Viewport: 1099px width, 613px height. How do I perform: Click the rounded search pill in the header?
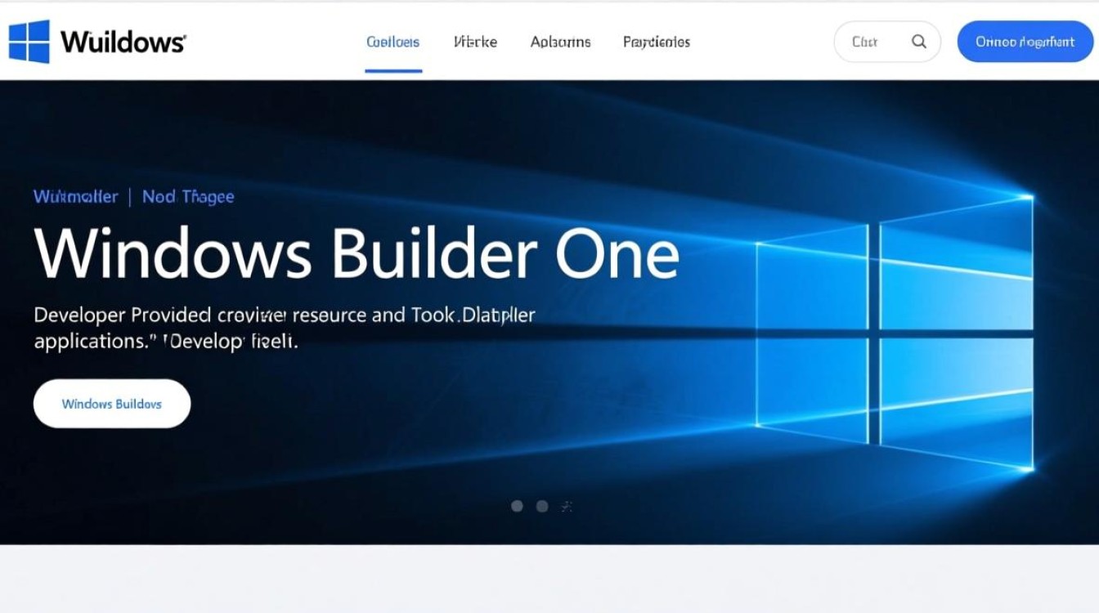[x=887, y=41]
